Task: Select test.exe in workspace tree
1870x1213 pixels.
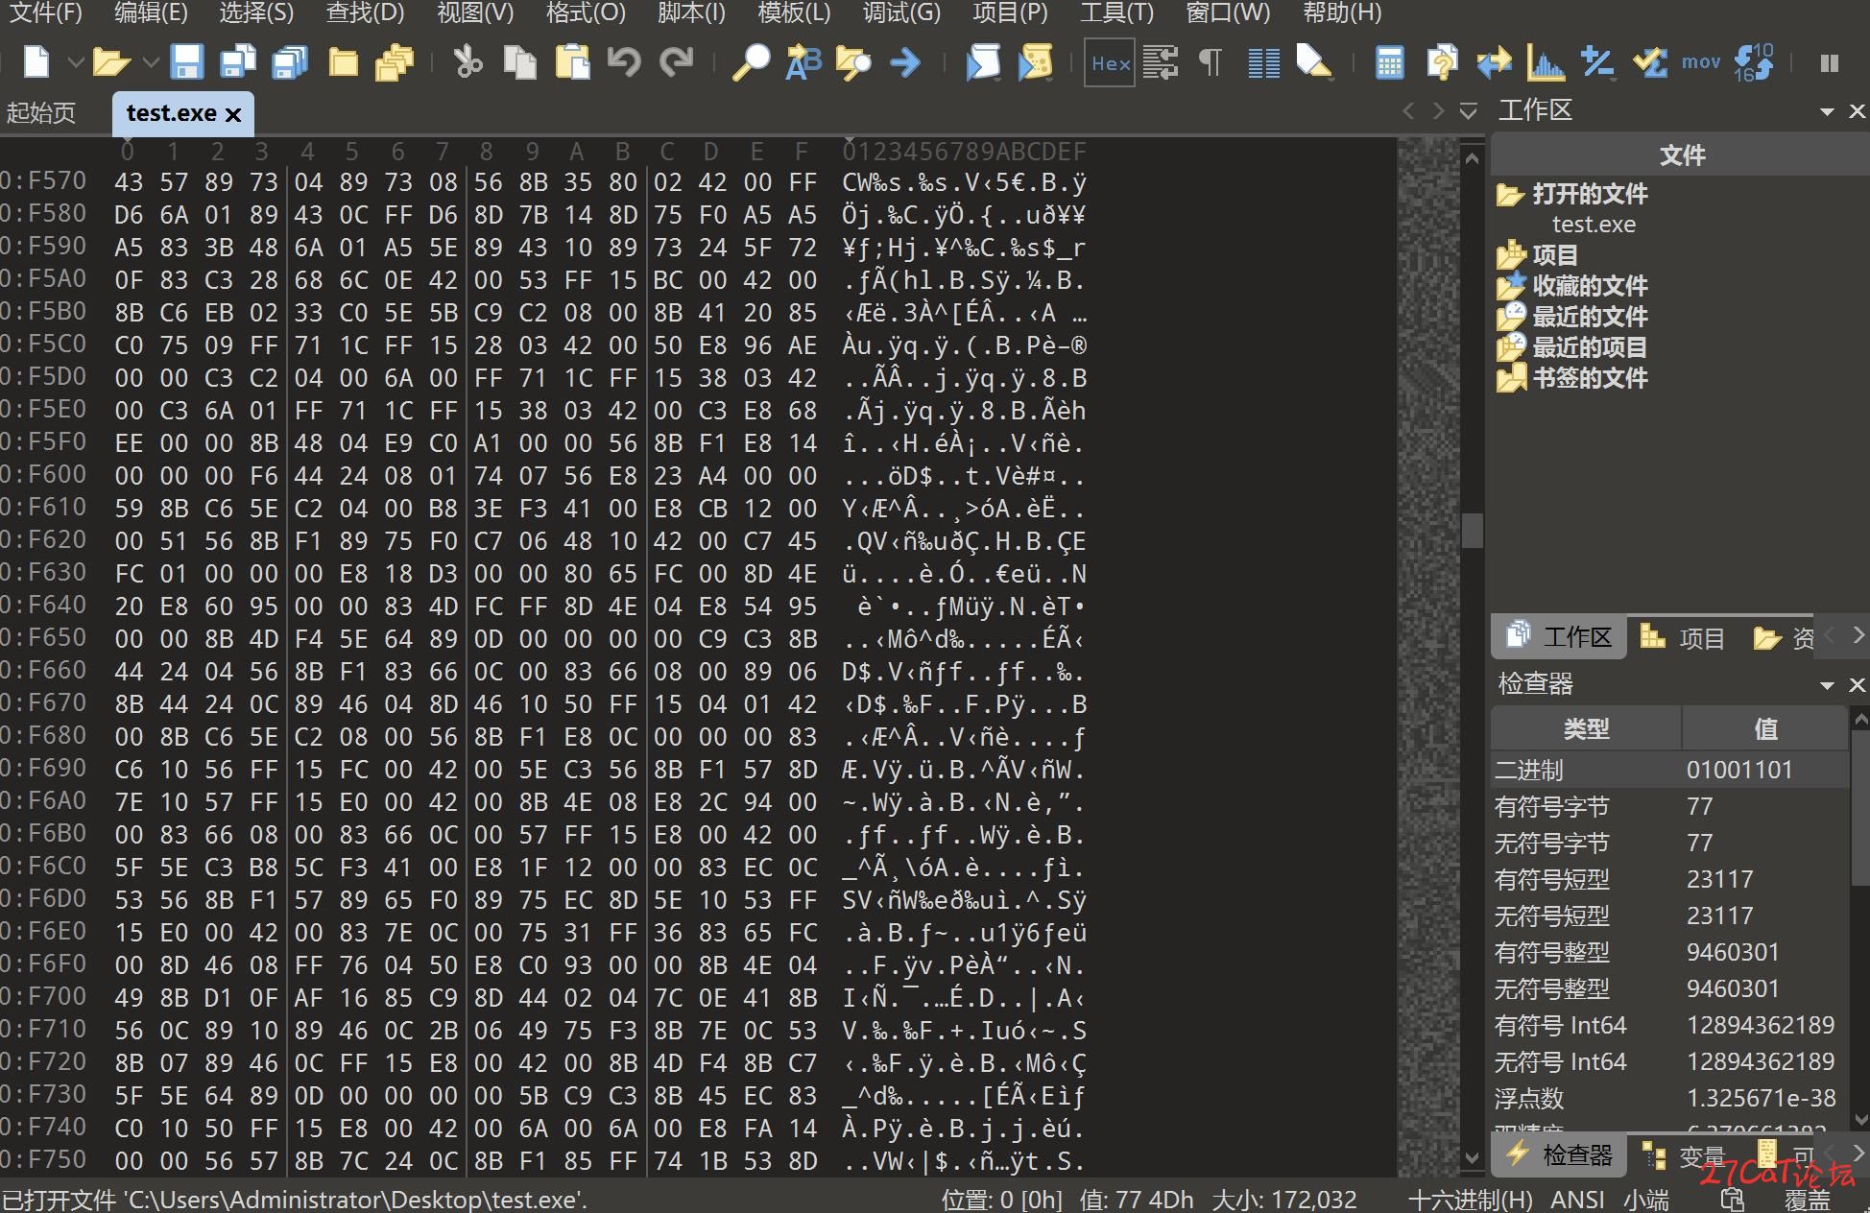Action: pos(1594,225)
